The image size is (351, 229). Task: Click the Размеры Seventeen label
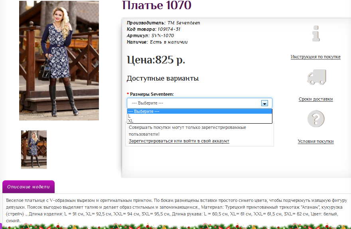pos(152,94)
